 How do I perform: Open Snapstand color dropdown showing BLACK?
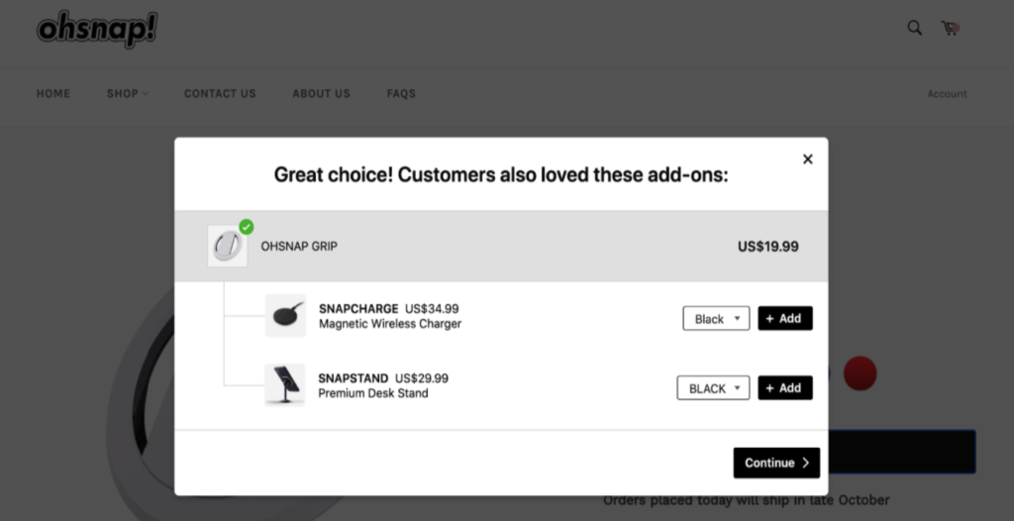[x=713, y=388]
